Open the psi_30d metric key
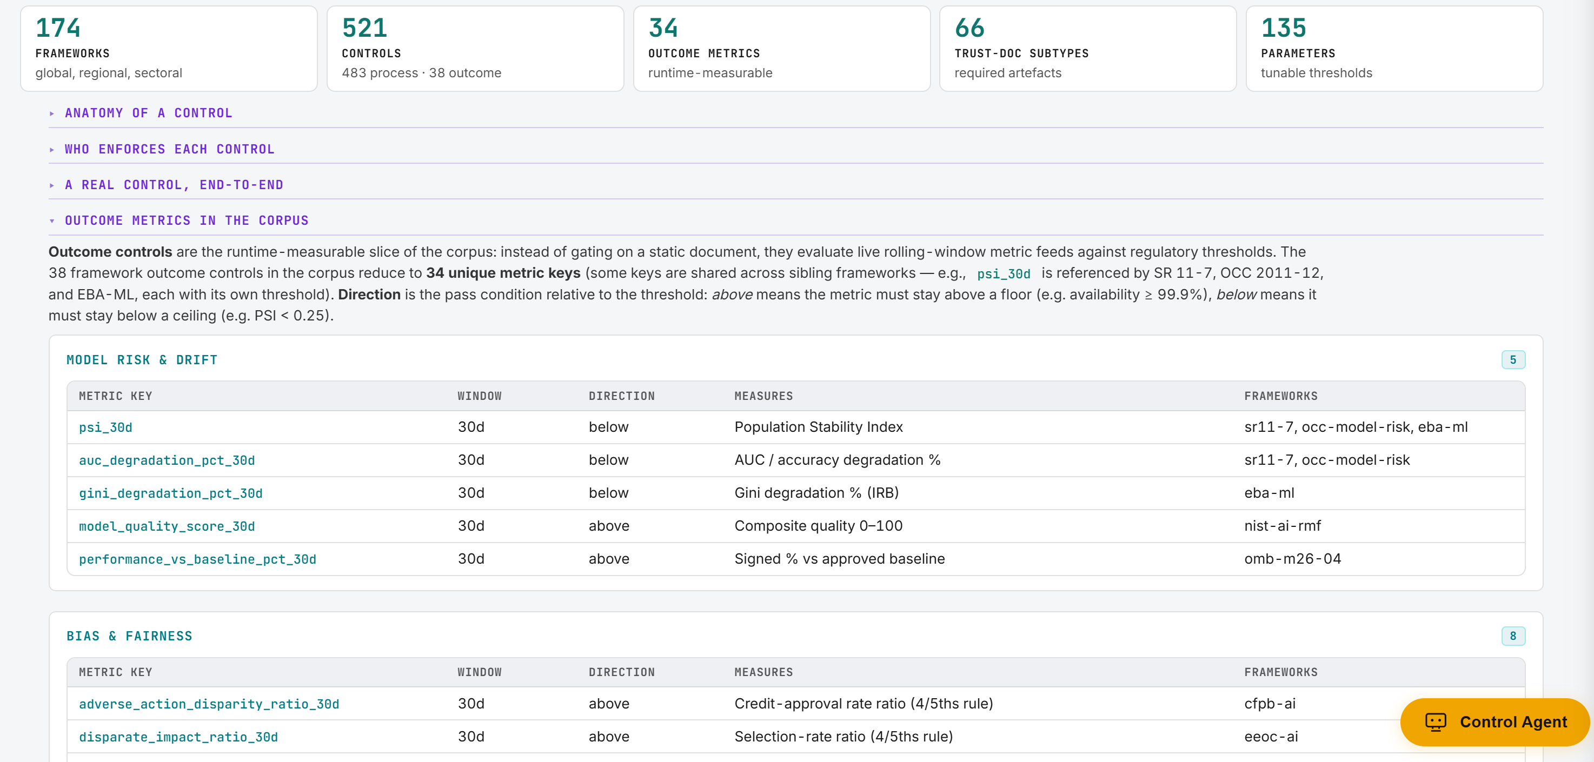The height and width of the screenshot is (762, 1594). pyautogui.click(x=105, y=427)
